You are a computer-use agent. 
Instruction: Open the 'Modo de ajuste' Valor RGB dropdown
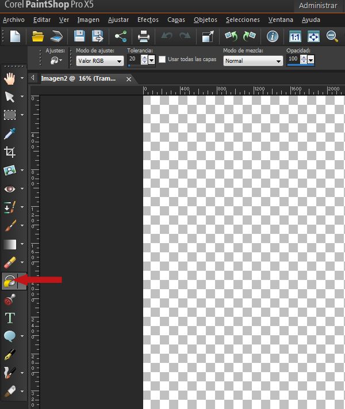point(99,61)
